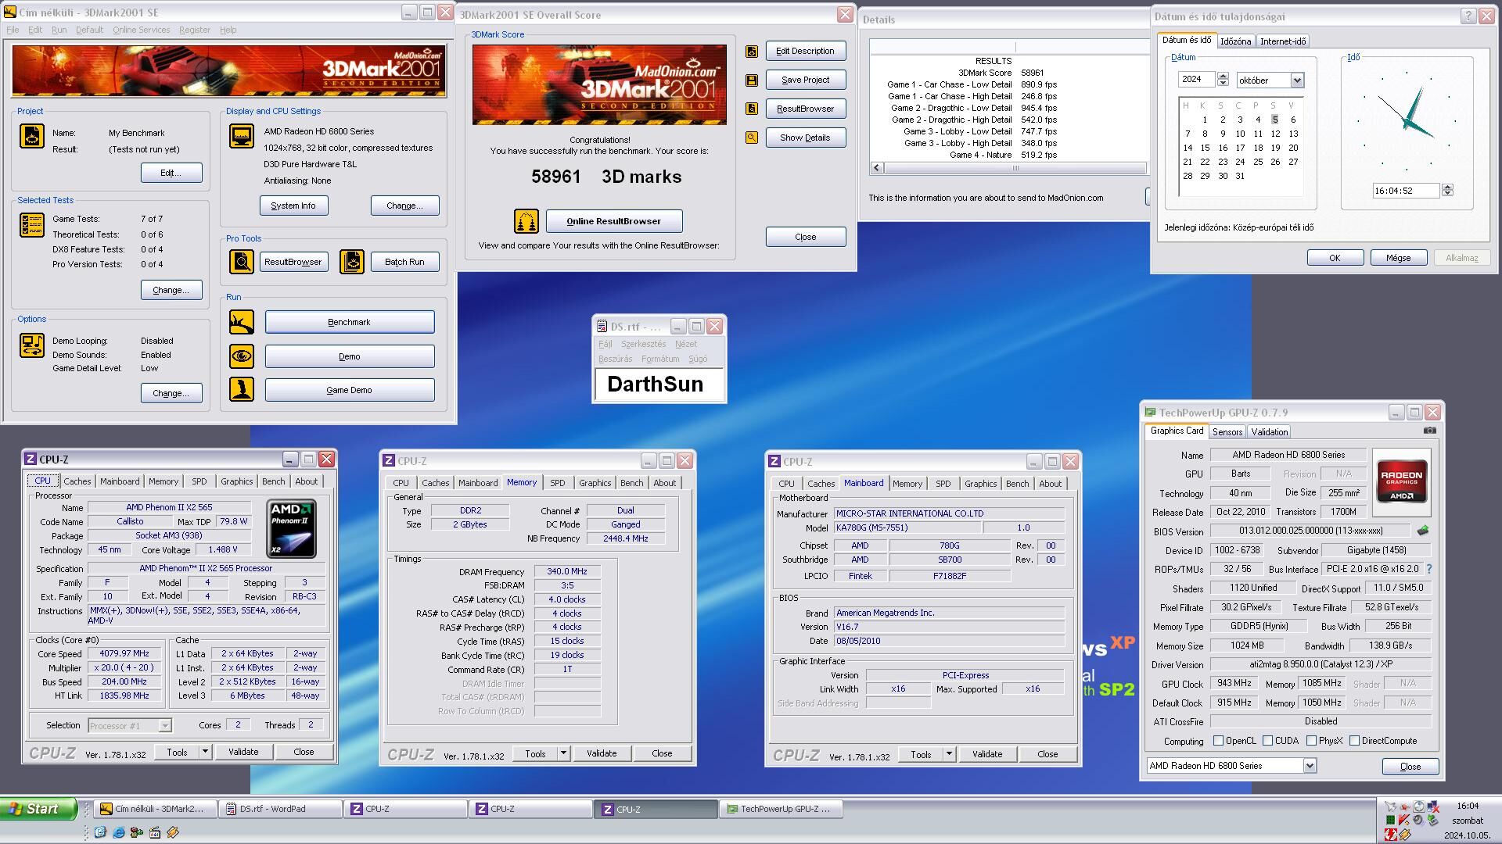Click the DarthSun text in WordPad
Viewport: 1502px width, 844px height.
click(x=655, y=384)
